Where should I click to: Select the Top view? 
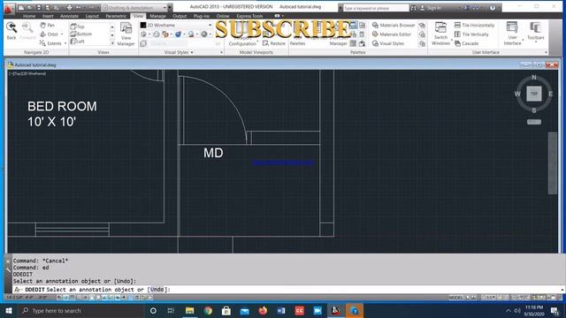78,26
